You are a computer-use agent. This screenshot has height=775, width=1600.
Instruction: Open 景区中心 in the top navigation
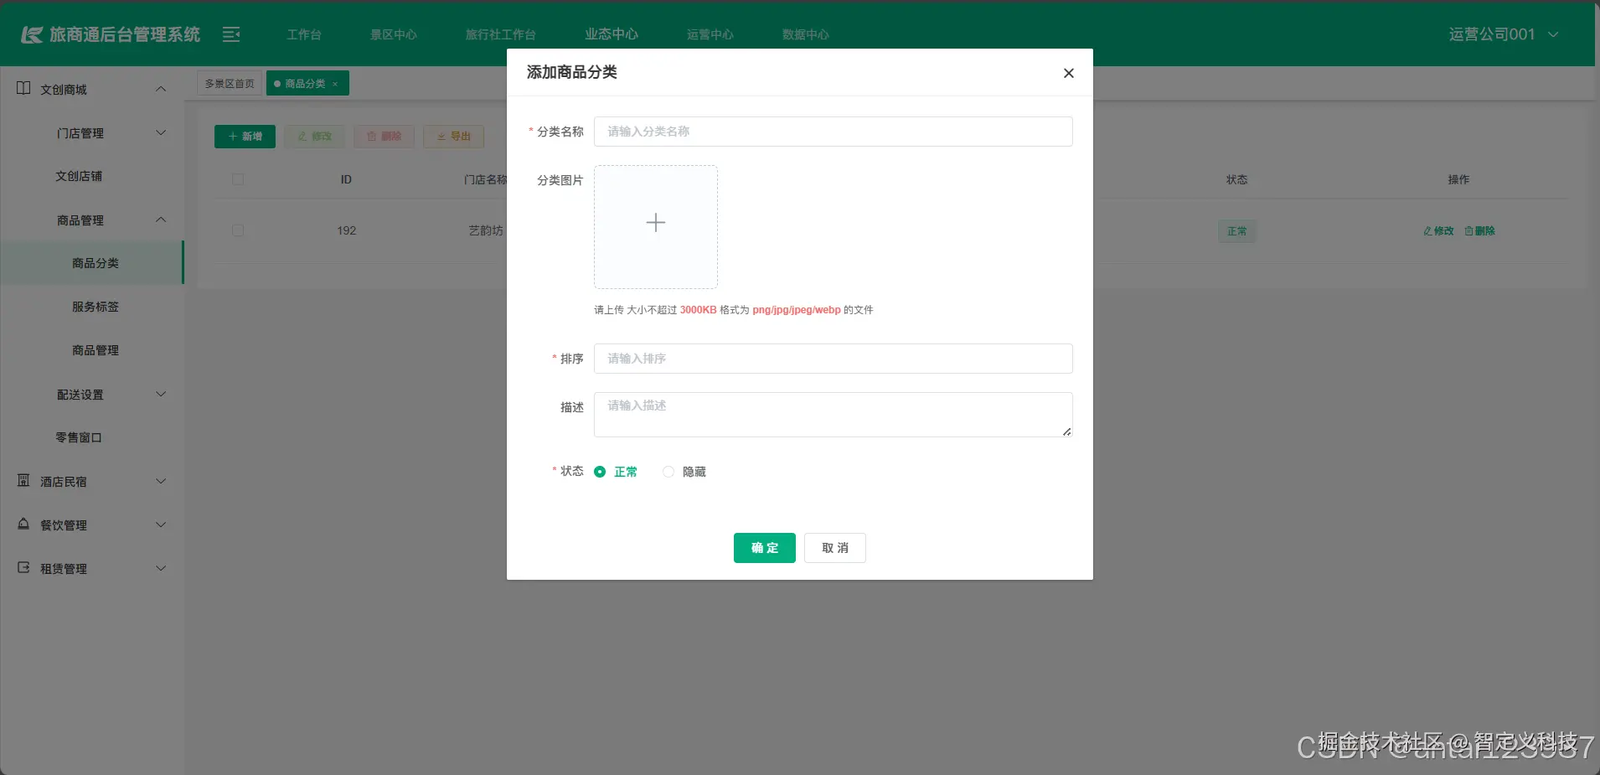(x=394, y=34)
